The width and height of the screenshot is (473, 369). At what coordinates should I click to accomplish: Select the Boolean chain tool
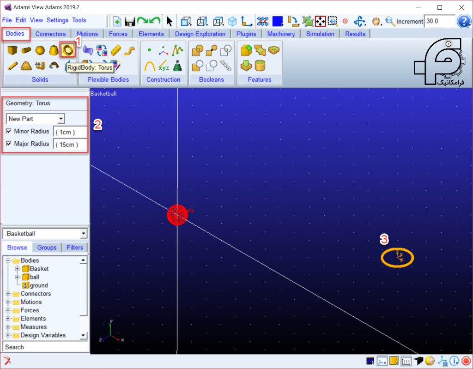click(x=225, y=66)
